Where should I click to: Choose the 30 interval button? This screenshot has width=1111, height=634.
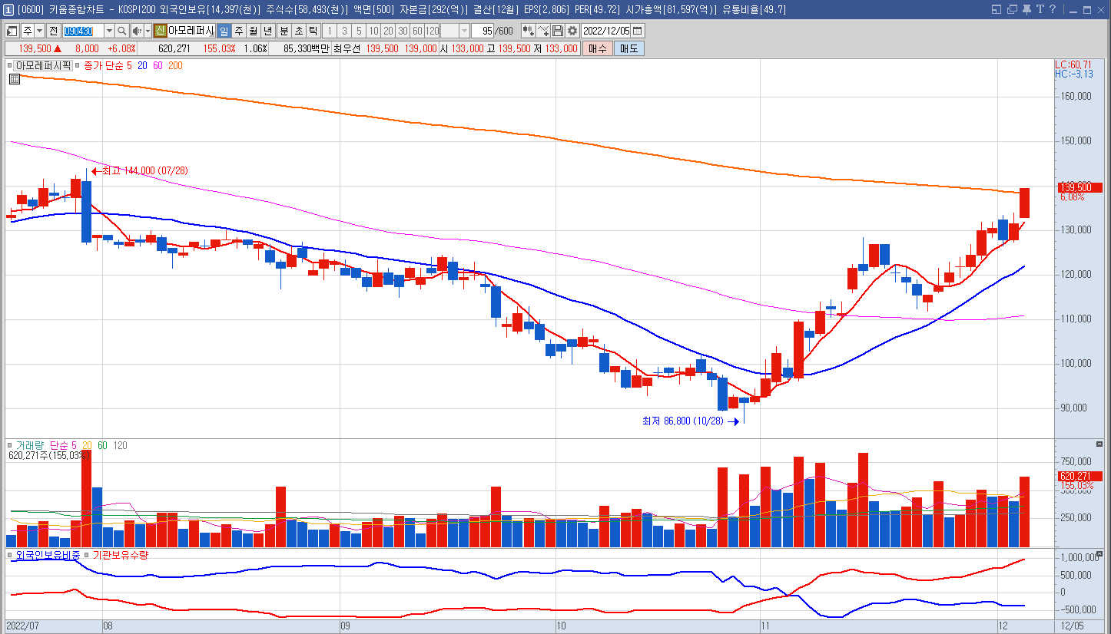[403, 31]
